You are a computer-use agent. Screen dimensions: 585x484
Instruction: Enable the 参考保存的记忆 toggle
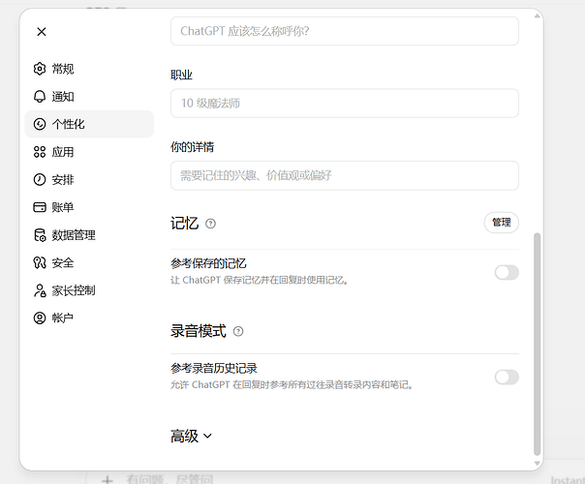(x=507, y=272)
